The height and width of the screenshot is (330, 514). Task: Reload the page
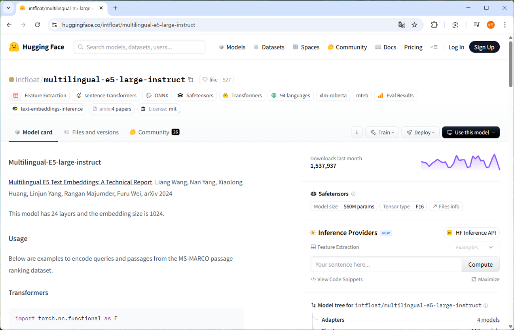click(x=37, y=25)
